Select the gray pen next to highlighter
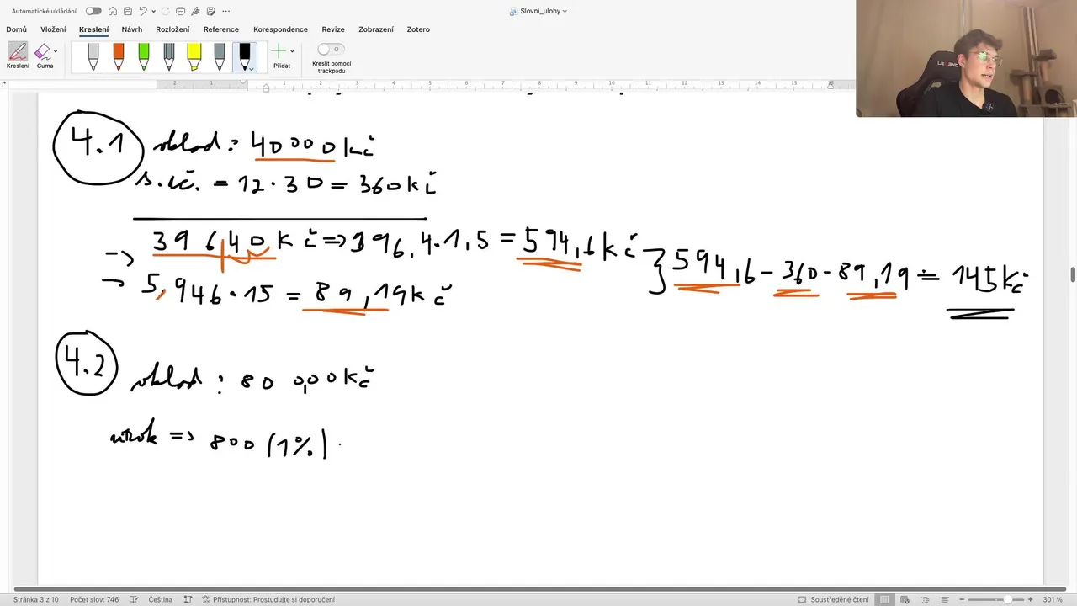This screenshot has width=1077, height=606. [x=220, y=56]
